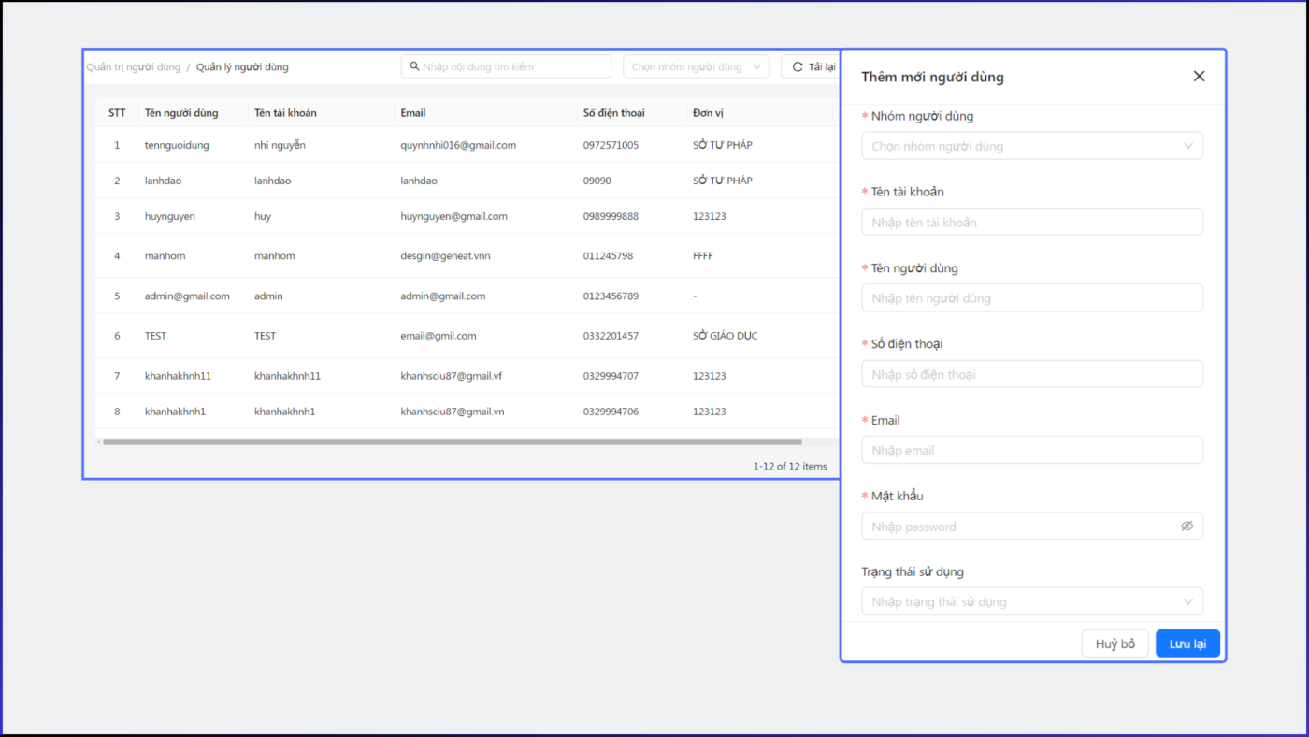This screenshot has height=737, width=1309.
Task: Click email quynhnhi016@gmail.com
Action: [458, 145]
